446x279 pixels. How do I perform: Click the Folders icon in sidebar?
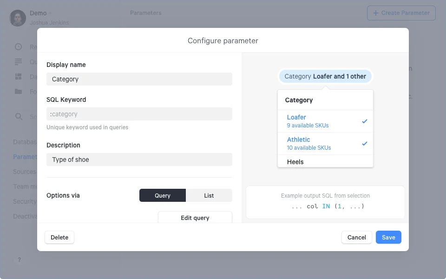[19, 91]
